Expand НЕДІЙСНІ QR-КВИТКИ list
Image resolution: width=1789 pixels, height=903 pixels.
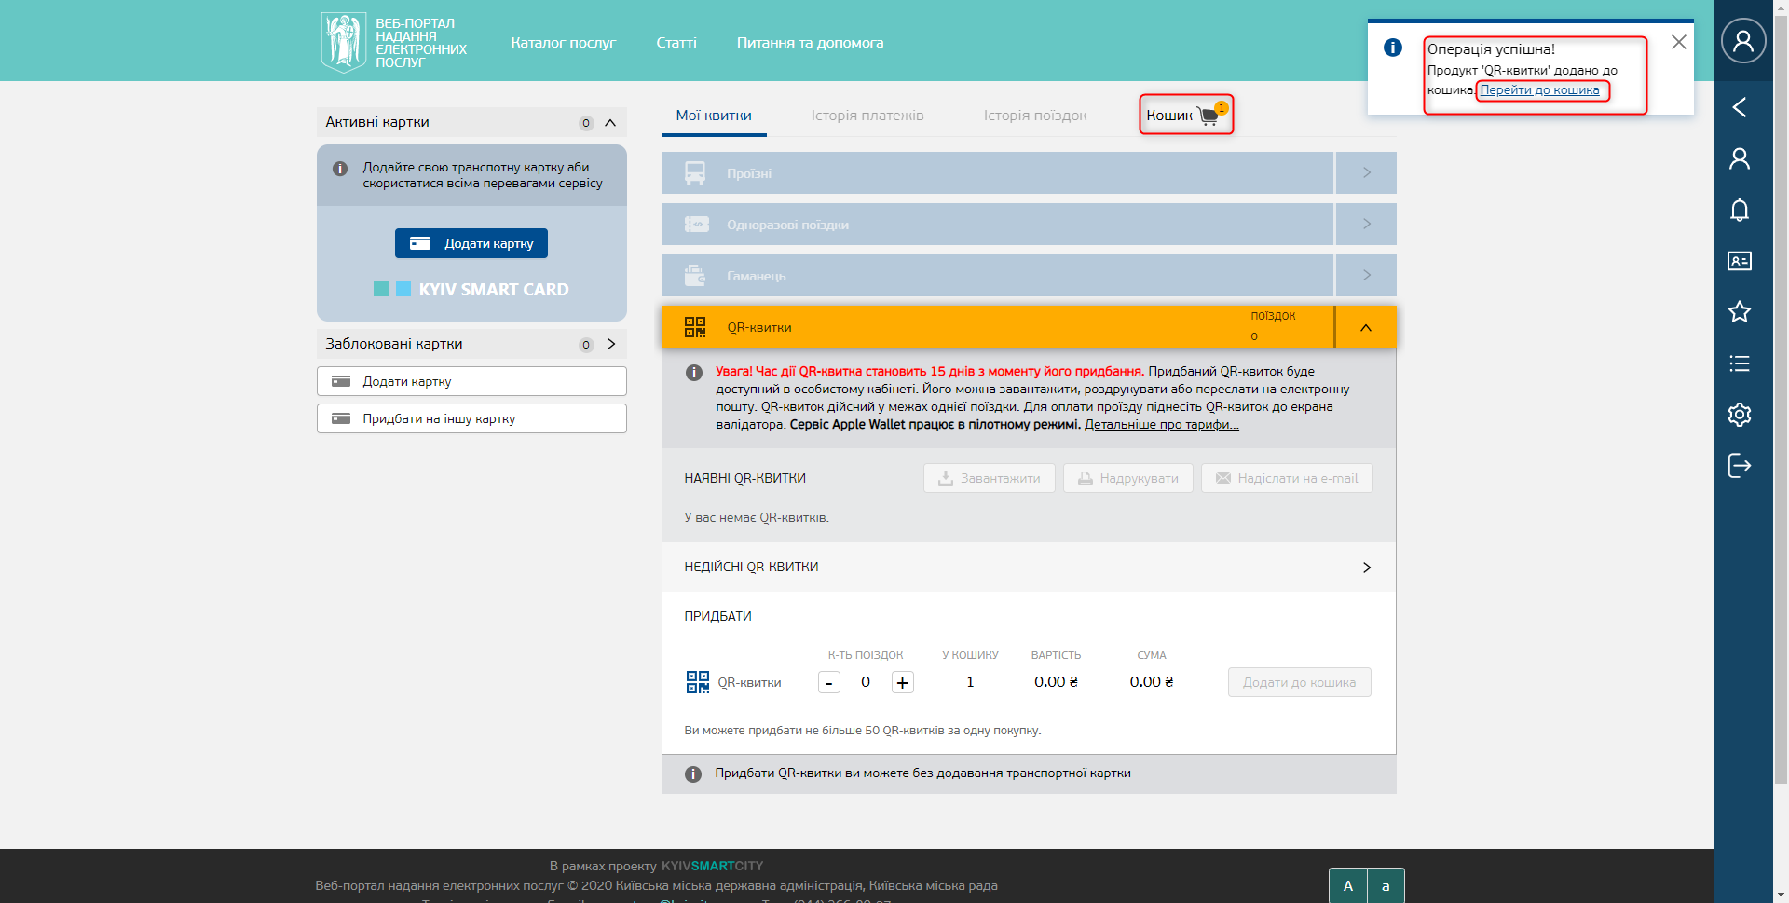click(x=1366, y=567)
